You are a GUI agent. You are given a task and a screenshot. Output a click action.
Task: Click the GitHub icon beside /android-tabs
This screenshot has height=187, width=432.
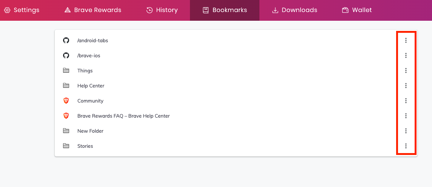click(66, 40)
